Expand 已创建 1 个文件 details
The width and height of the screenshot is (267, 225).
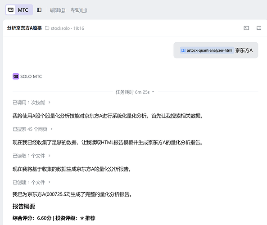click(32, 182)
